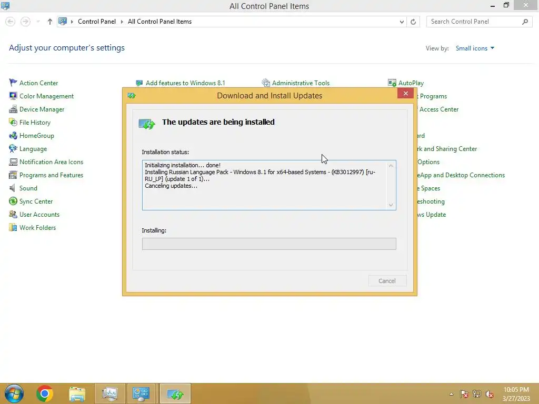Click Action Center flag in tray
The image size is (539, 404).
pyautogui.click(x=464, y=394)
